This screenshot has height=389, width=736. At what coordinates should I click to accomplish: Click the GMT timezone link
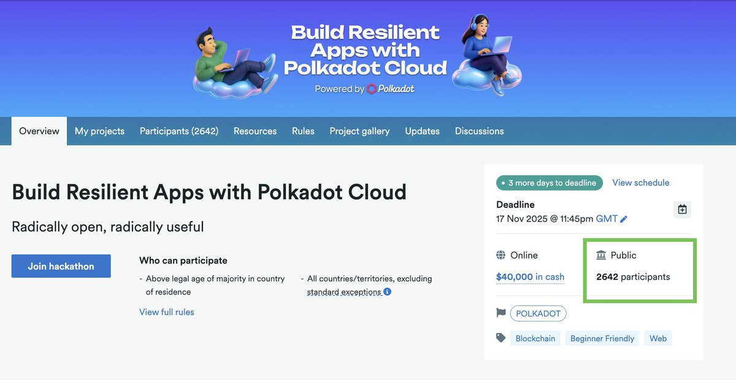pos(607,219)
